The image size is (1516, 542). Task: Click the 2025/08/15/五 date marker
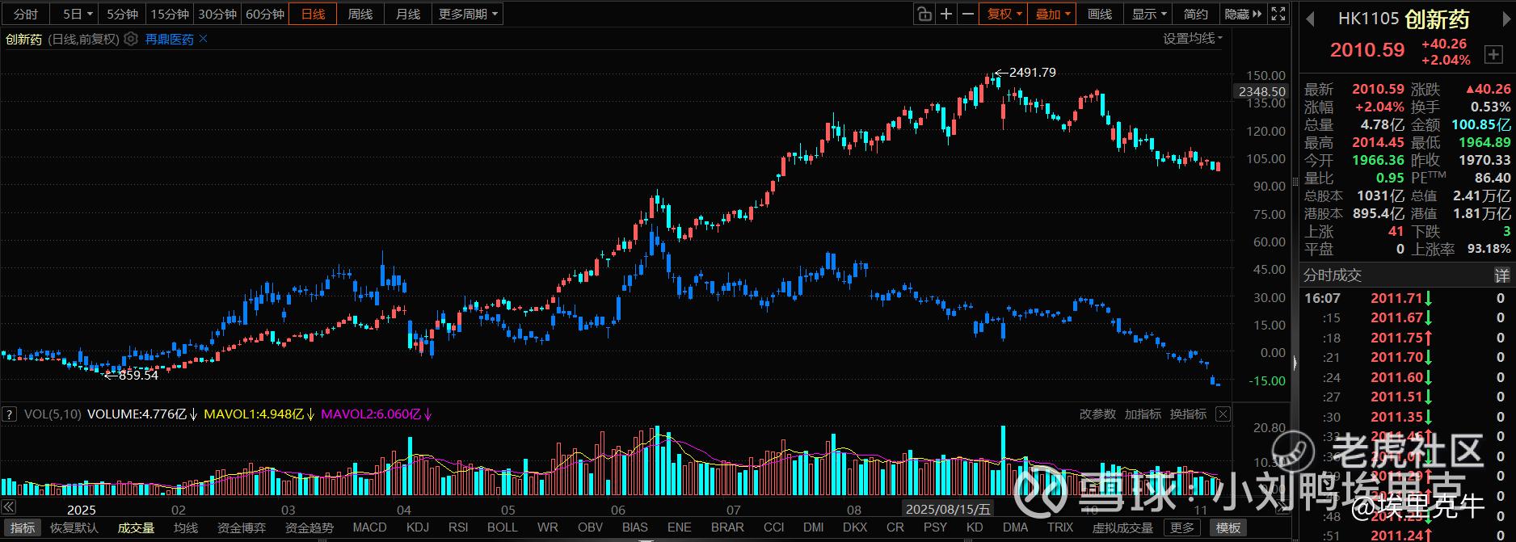point(948,509)
